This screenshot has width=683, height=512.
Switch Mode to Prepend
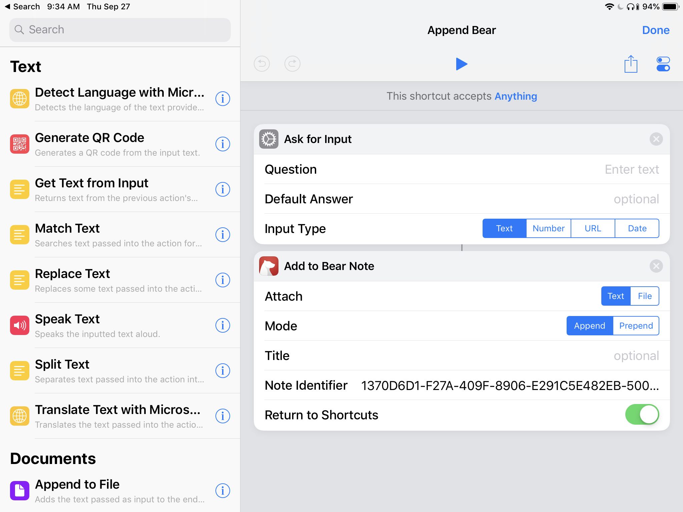click(x=636, y=326)
